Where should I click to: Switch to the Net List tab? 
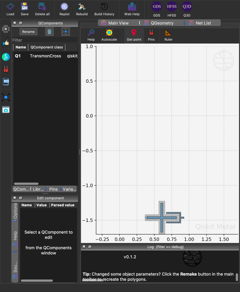pyautogui.click(x=203, y=23)
